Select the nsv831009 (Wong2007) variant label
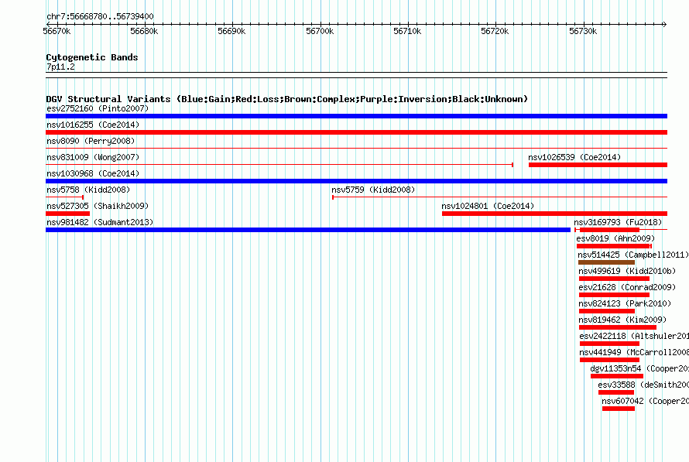 click(93, 157)
